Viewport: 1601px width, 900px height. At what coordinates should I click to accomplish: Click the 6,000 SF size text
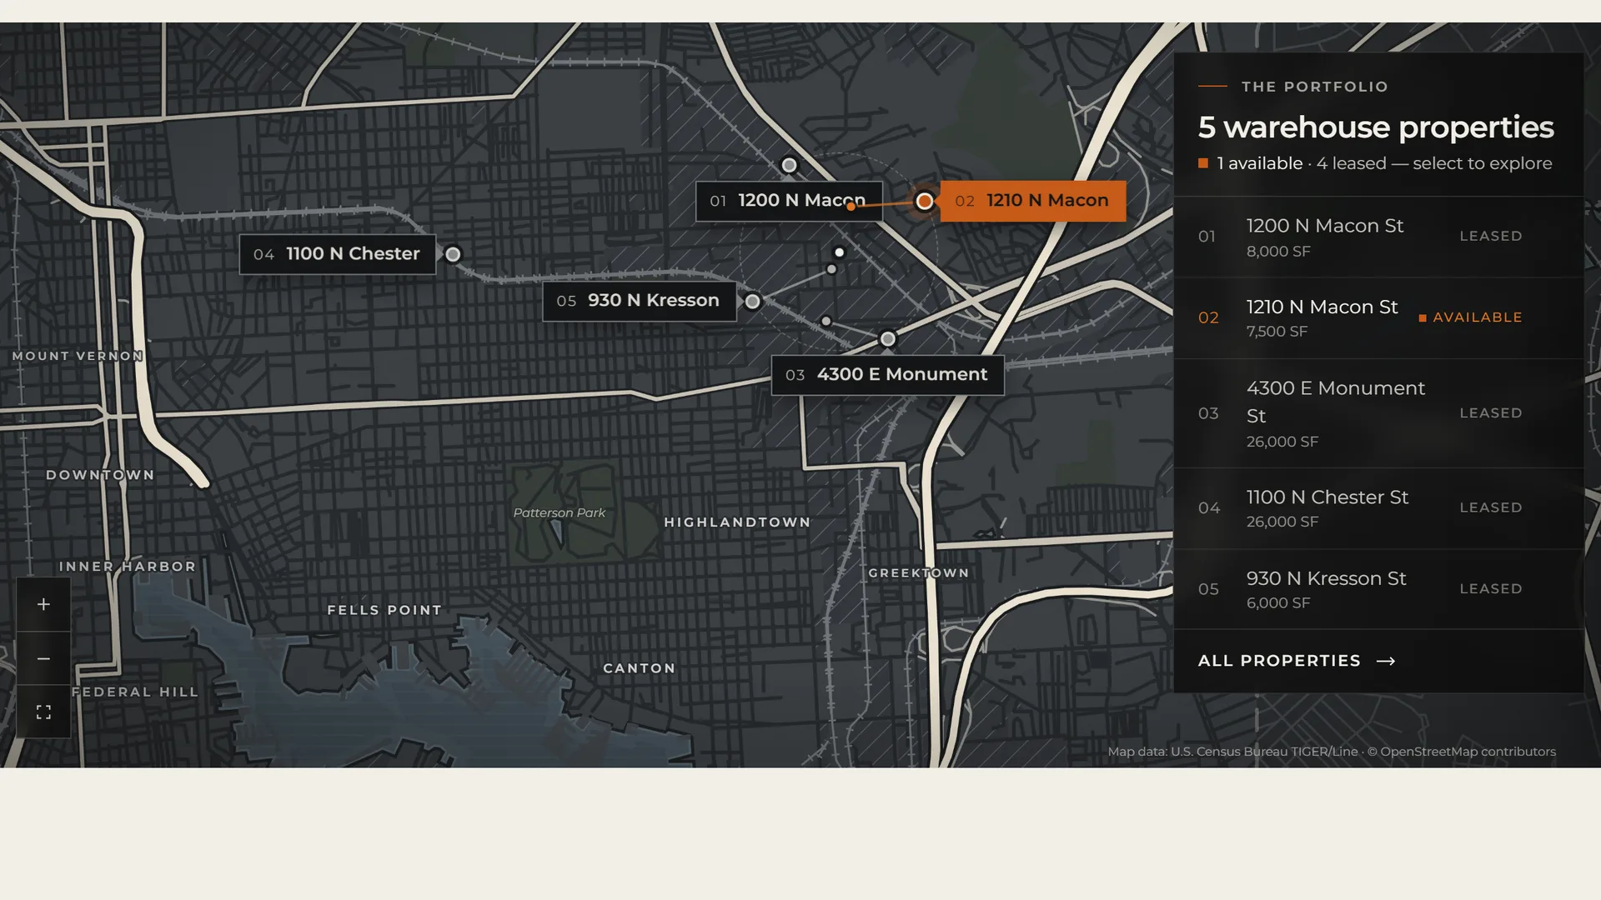(x=1278, y=603)
